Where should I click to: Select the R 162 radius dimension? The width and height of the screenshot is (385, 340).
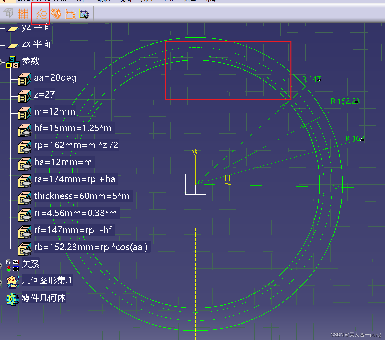(354, 138)
